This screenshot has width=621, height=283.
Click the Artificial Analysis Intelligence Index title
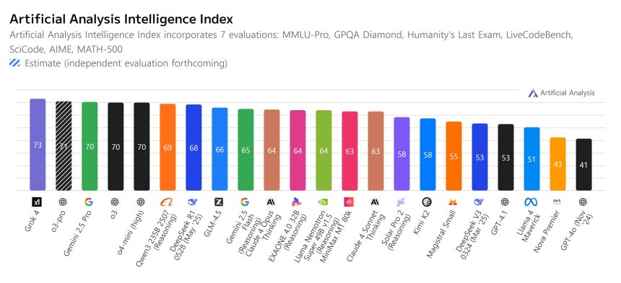point(121,19)
